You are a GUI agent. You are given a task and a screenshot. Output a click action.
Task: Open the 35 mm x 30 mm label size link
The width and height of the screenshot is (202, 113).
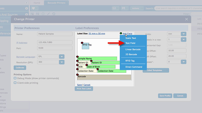tap(97, 33)
